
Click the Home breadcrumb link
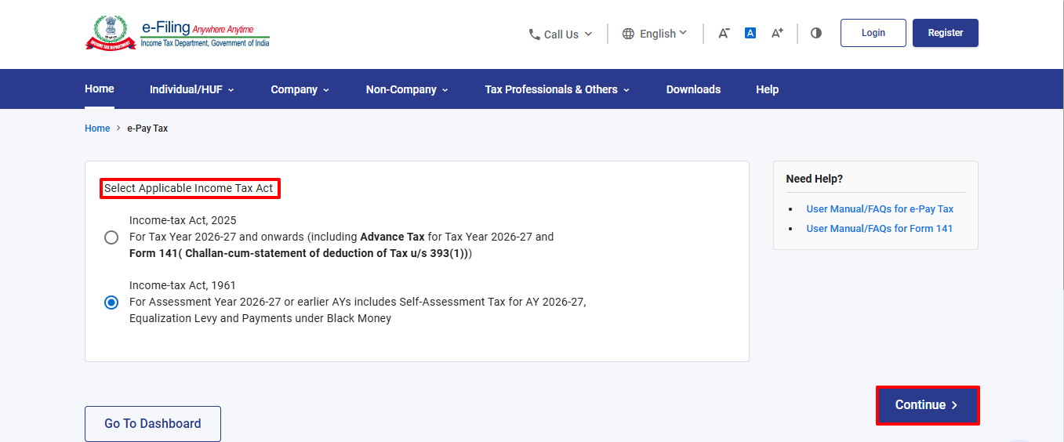tap(97, 129)
